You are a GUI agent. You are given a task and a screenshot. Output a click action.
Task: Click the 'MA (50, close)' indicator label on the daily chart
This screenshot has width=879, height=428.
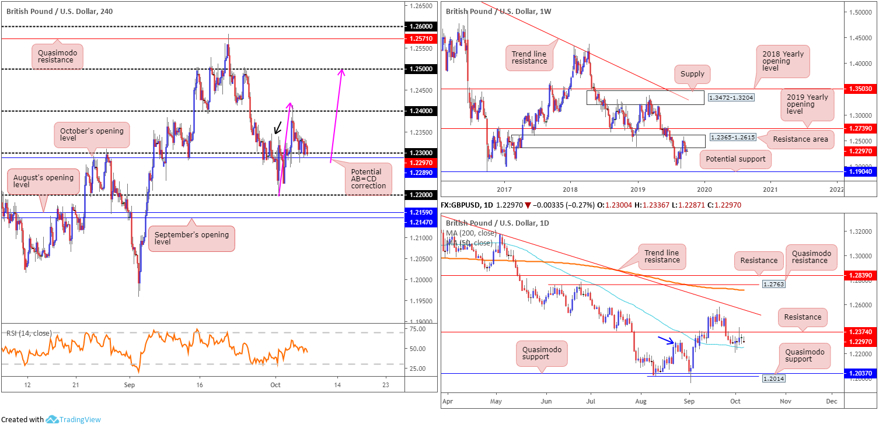point(470,243)
